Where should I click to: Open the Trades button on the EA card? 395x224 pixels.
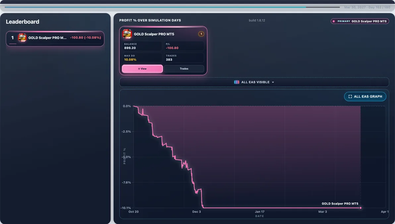[x=184, y=69]
